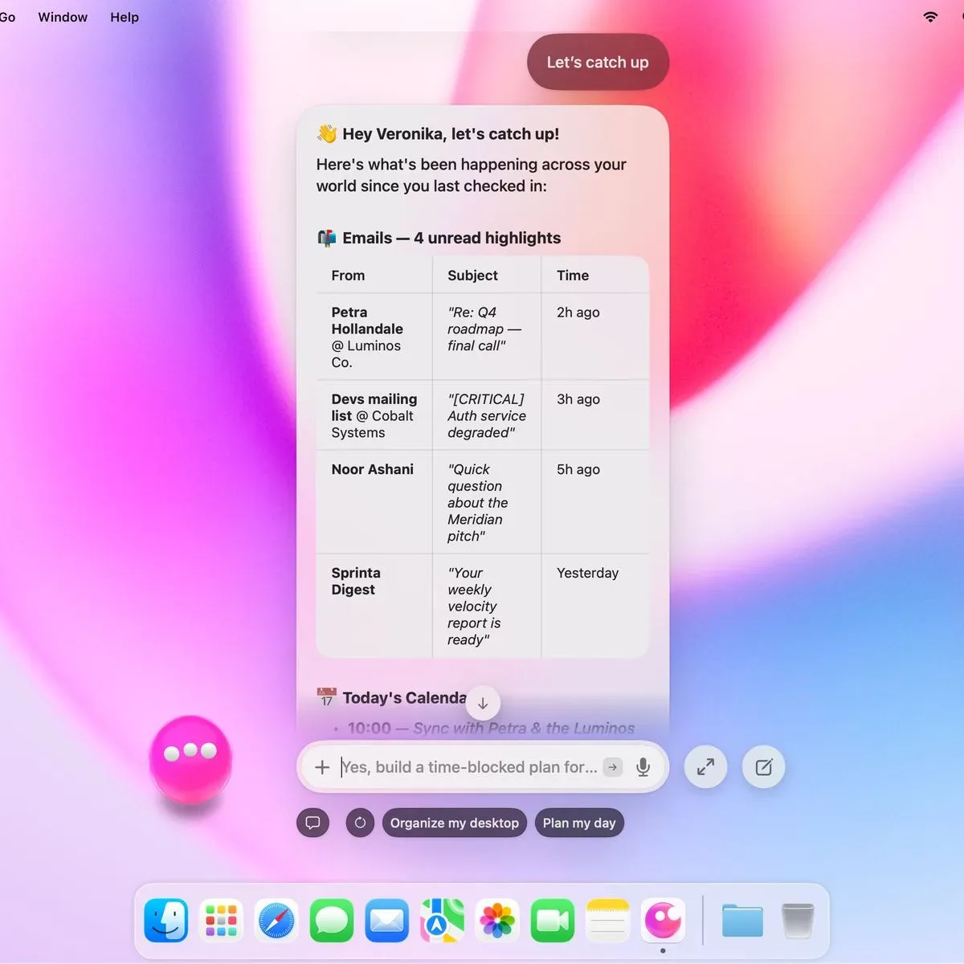Click the plus attachment icon in input
Screen dimensions: 964x964
[322, 767]
